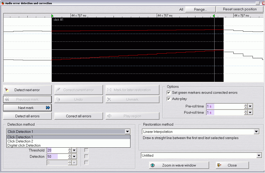Click the Threshold spinner arrows

(70, 150)
